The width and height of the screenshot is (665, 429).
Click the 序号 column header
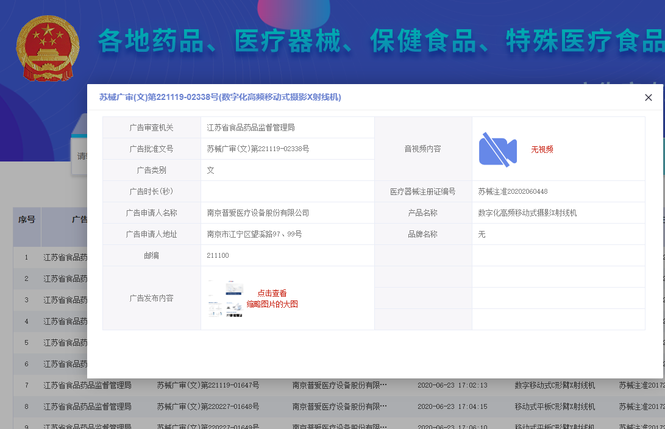27,219
